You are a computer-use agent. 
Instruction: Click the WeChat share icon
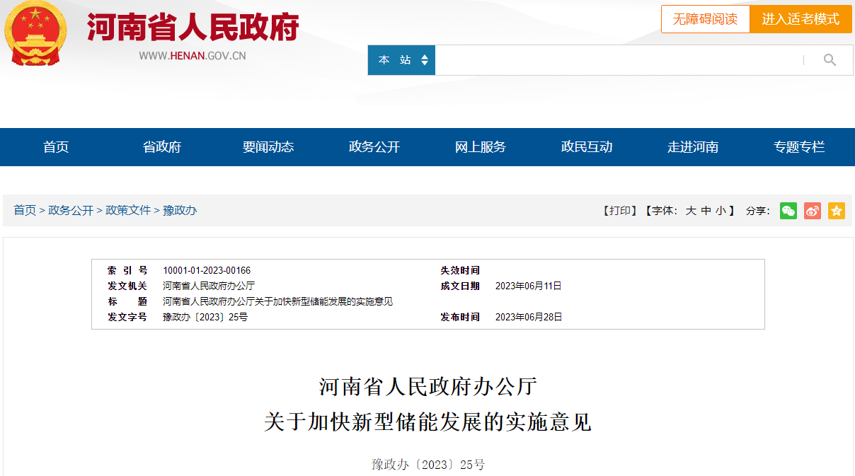(x=788, y=211)
